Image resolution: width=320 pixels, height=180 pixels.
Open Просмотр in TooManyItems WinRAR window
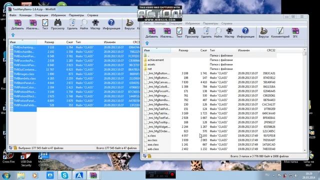[58, 24]
